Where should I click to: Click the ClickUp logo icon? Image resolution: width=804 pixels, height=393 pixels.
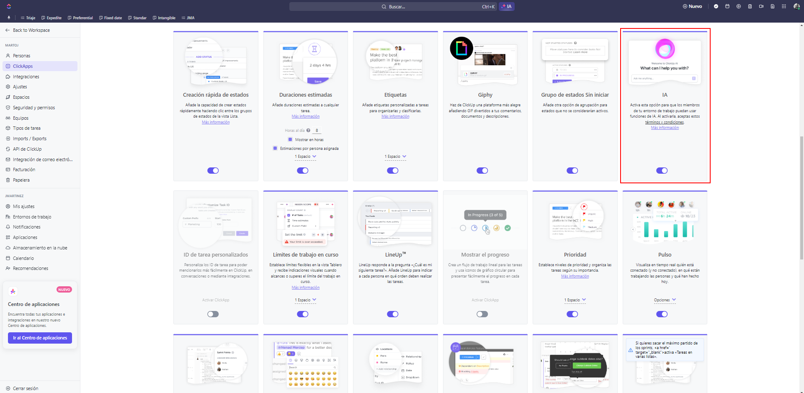[9, 6]
